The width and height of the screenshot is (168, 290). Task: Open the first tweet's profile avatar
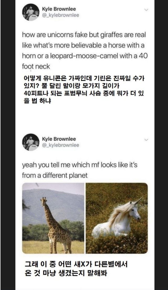pos(31,12)
